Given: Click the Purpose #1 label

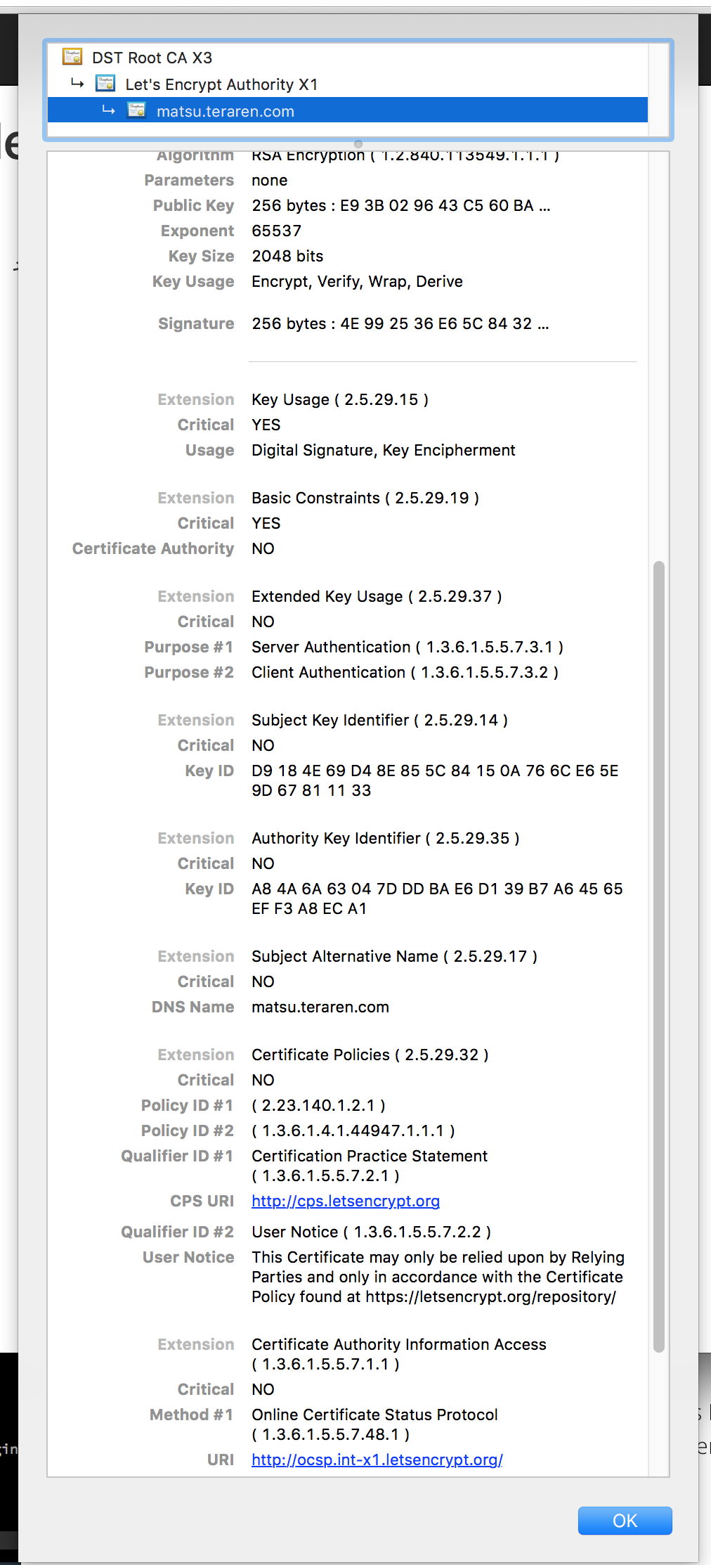Looking at the screenshot, I should (189, 647).
